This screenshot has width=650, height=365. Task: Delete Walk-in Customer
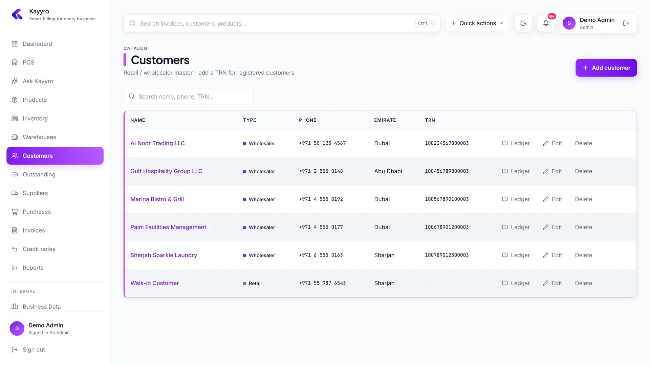pos(583,283)
